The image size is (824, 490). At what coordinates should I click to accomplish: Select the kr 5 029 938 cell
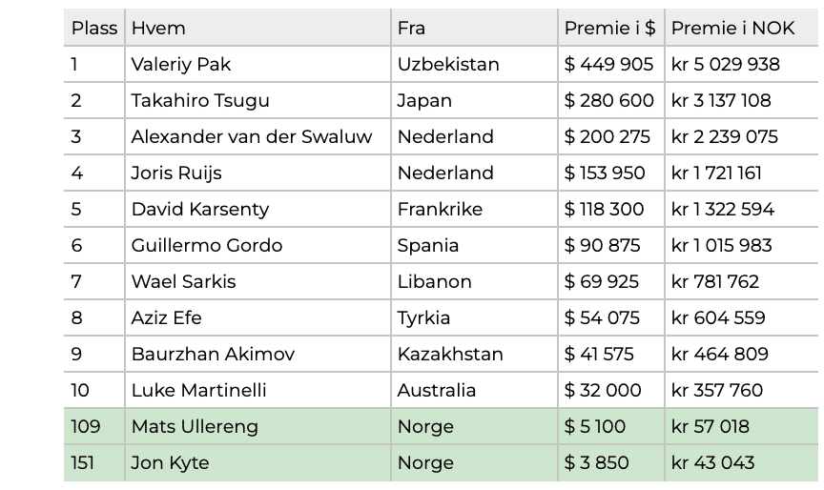click(x=741, y=64)
